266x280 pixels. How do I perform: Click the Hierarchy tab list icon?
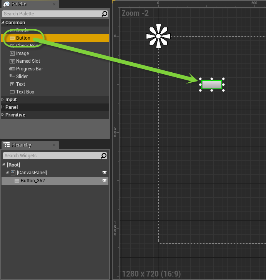pyautogui.click(x=7, y=145)
